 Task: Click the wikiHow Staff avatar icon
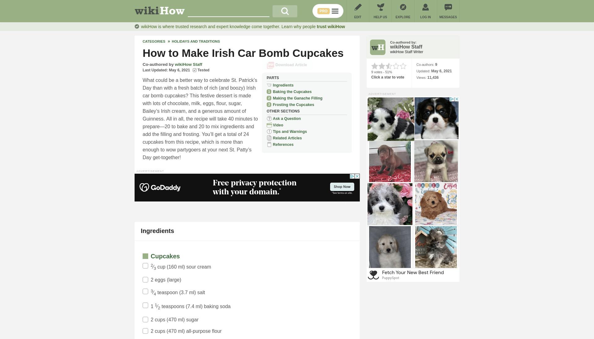(x=378, y=47)
